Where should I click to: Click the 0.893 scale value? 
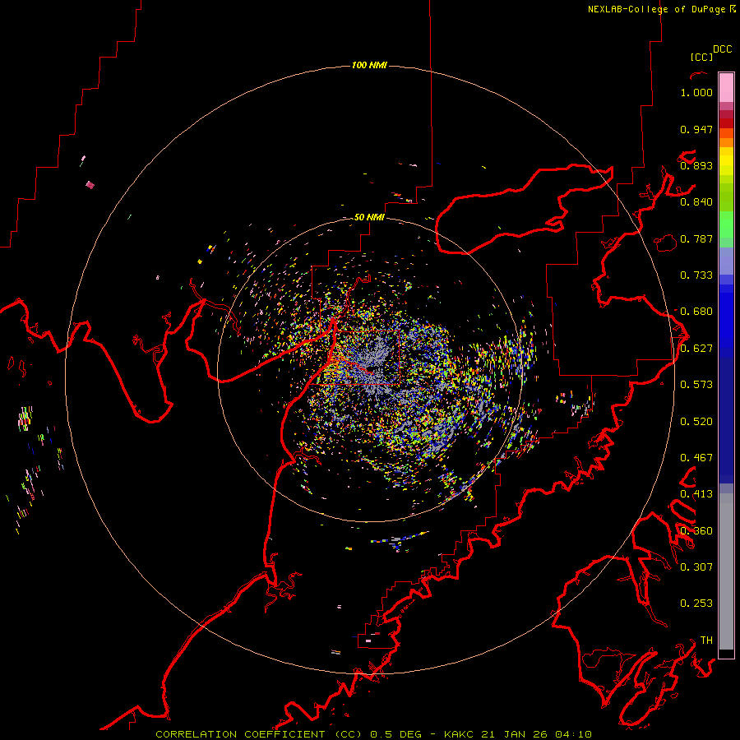point(696,165)
